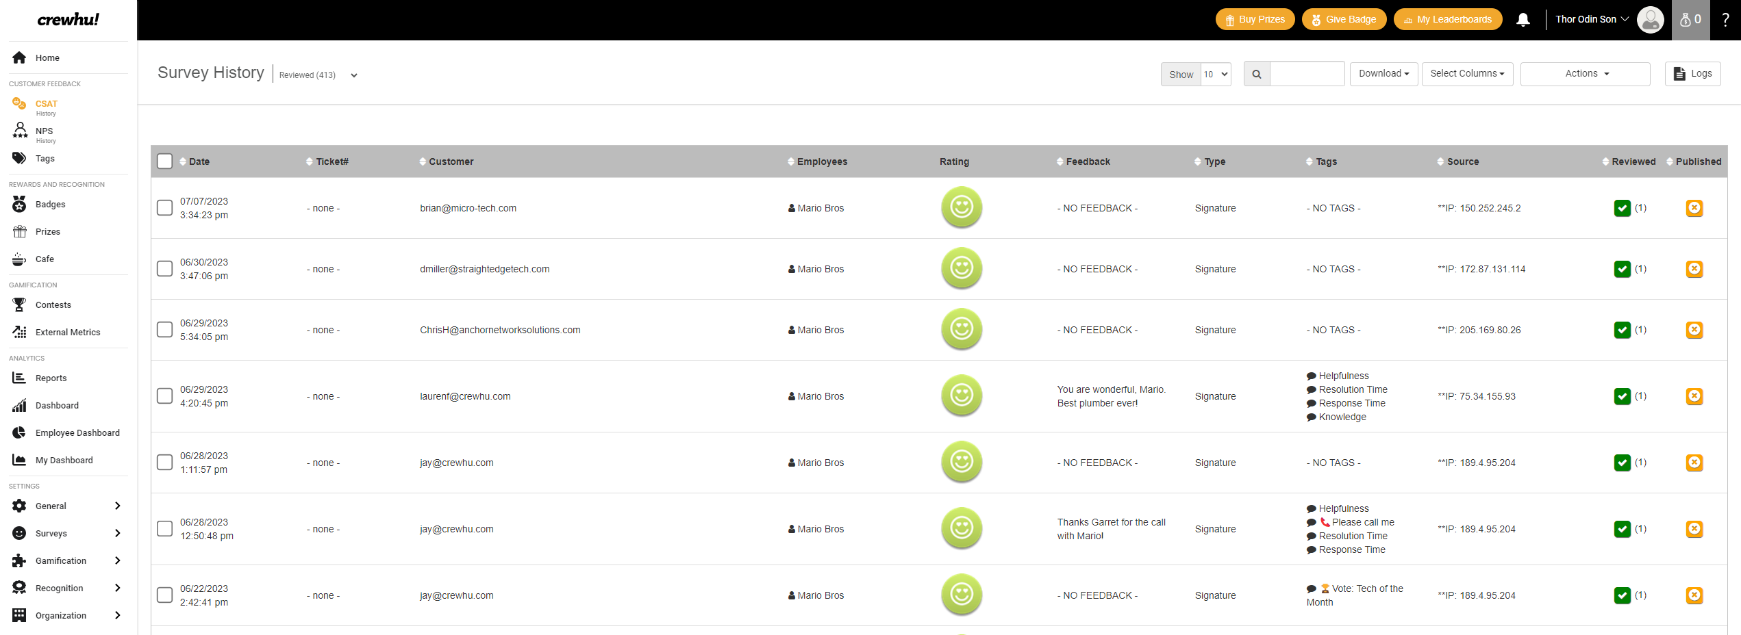Open the Show 10 entries dropdown
Screen dimensions: 1741x635
pyautogui.click(x=1216, y=74)
